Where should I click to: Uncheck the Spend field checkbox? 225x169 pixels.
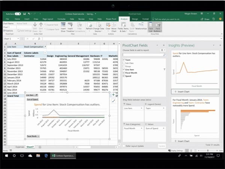(124, 76)
